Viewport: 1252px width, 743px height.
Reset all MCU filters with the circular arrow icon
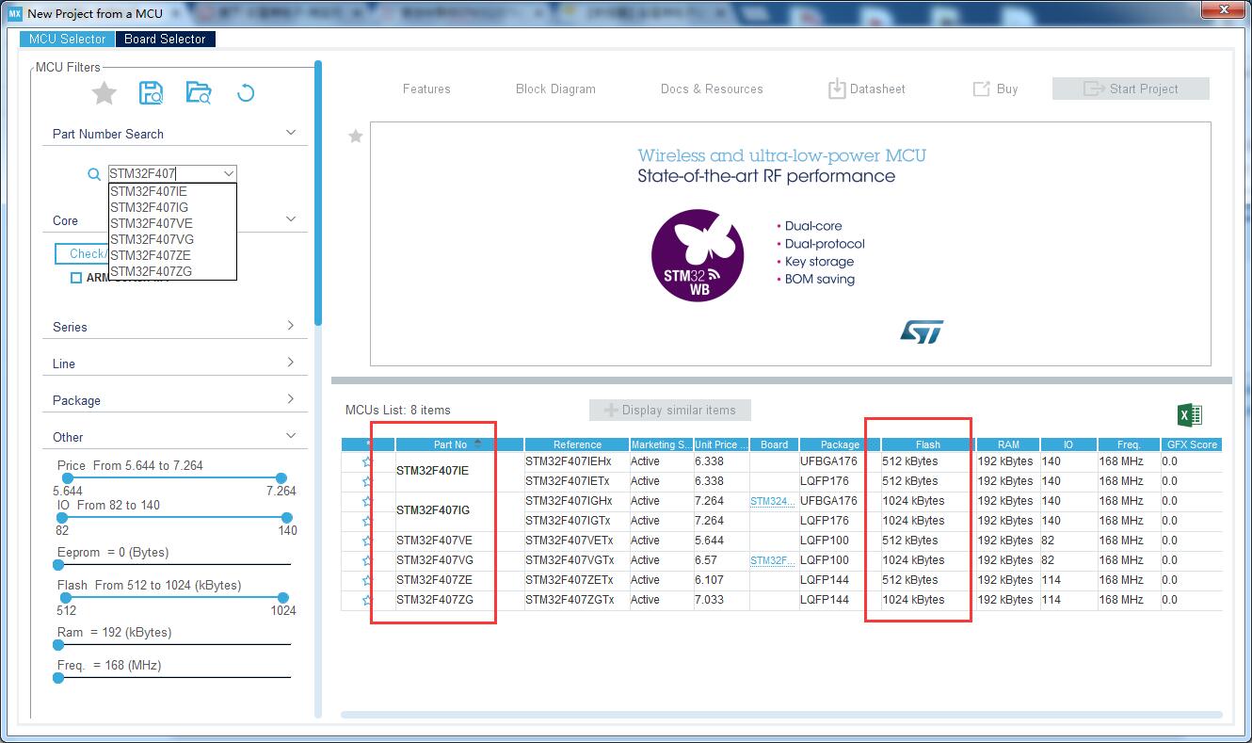coord(246,93)
